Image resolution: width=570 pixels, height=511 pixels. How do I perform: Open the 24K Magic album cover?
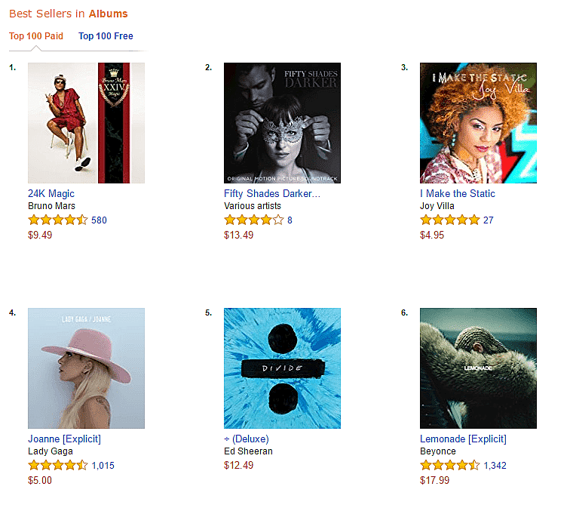coord(86,123)
